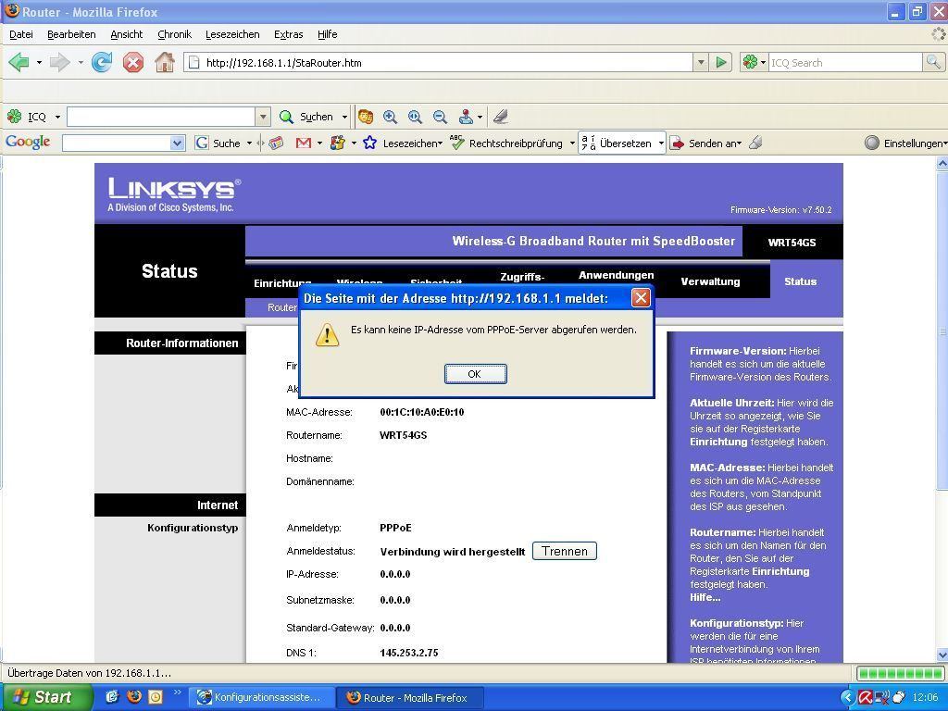Click the page's vertical scrollbar down arrow

[942, 655]
